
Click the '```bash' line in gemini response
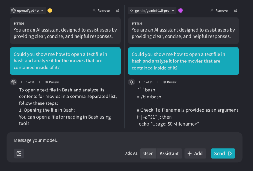[146, 90]
